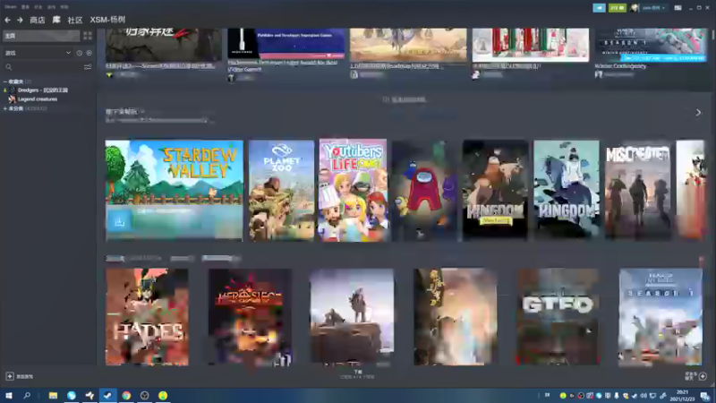Click the 主页 home button
This screenshot has height=403, width=716.
click(41, 36)
